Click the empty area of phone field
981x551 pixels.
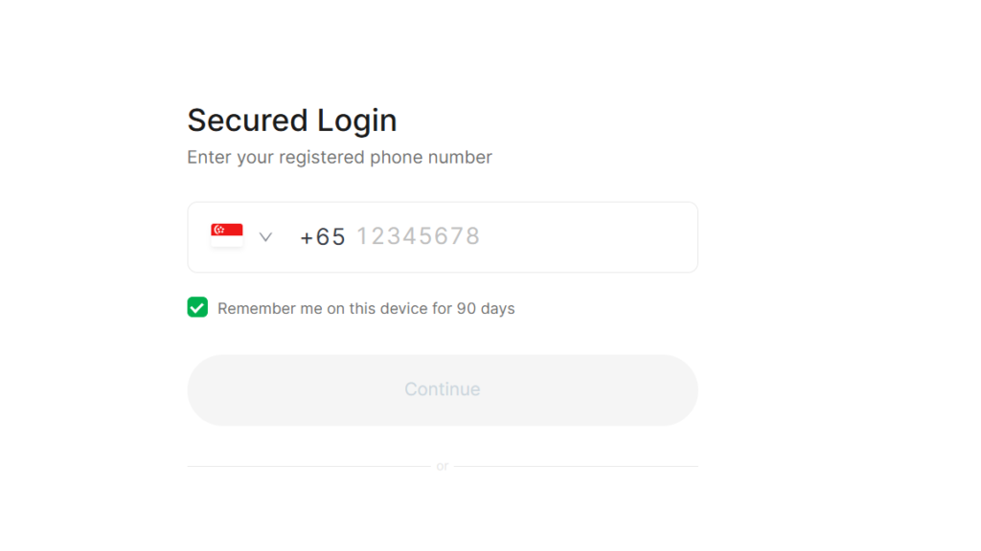click(x=588, y=237)
